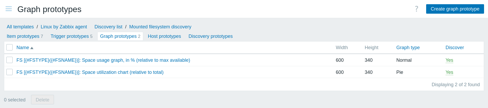Click the Name sort arrow icon

[x=32, y=48]
